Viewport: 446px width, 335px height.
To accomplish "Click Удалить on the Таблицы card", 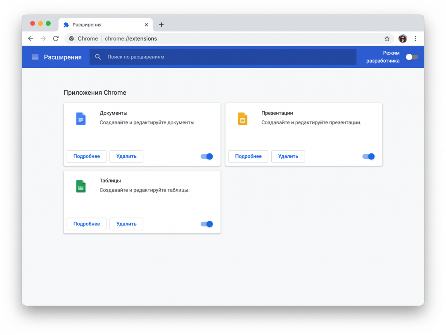I will [x=126, y=224].
